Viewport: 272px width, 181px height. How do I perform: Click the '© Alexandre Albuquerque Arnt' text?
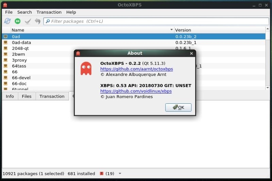133,75
